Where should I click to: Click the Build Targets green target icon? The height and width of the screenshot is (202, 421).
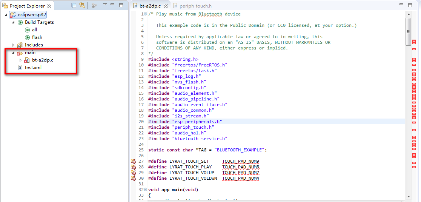(20, 22)
